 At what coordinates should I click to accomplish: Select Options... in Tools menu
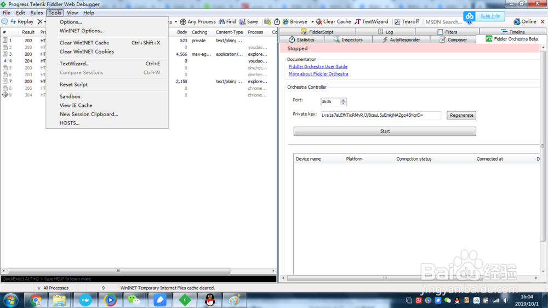(107, 22)
